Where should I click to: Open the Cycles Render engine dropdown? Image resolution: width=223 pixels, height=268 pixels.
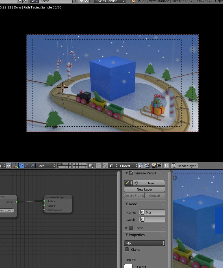[110, 1]
